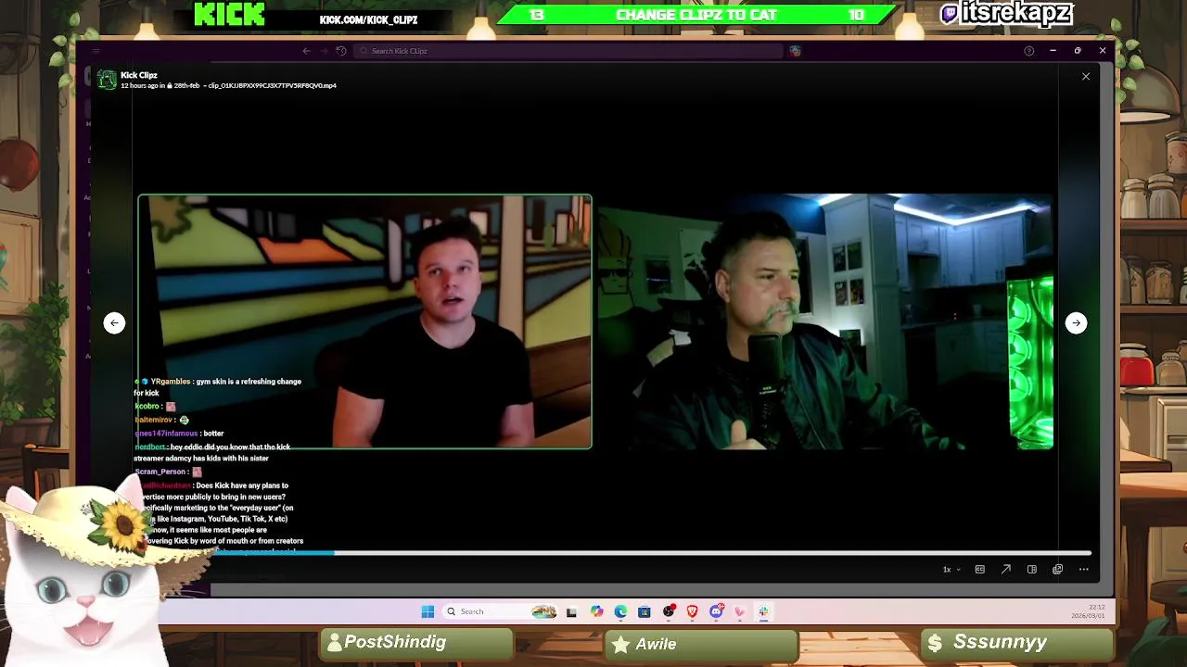The image size is (1187, 667).
Task: Open OBS Studio from the taskbar
Action: [669, 611]
